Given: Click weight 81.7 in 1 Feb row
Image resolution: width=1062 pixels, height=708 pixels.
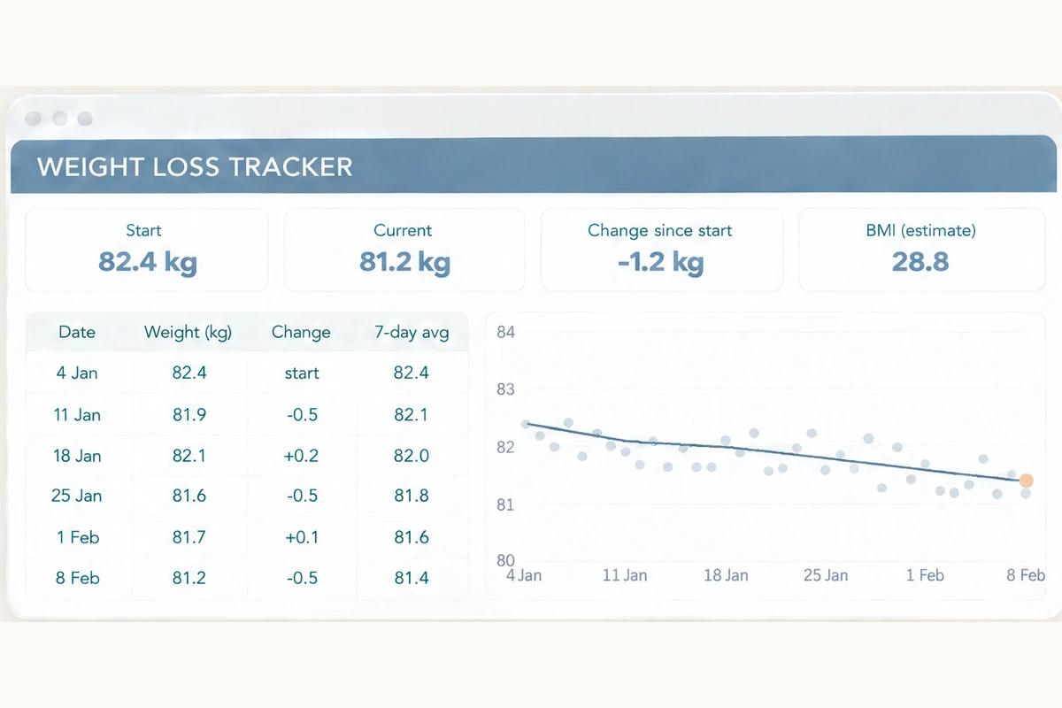Looking at the screenshot, I should click(189, 537).
